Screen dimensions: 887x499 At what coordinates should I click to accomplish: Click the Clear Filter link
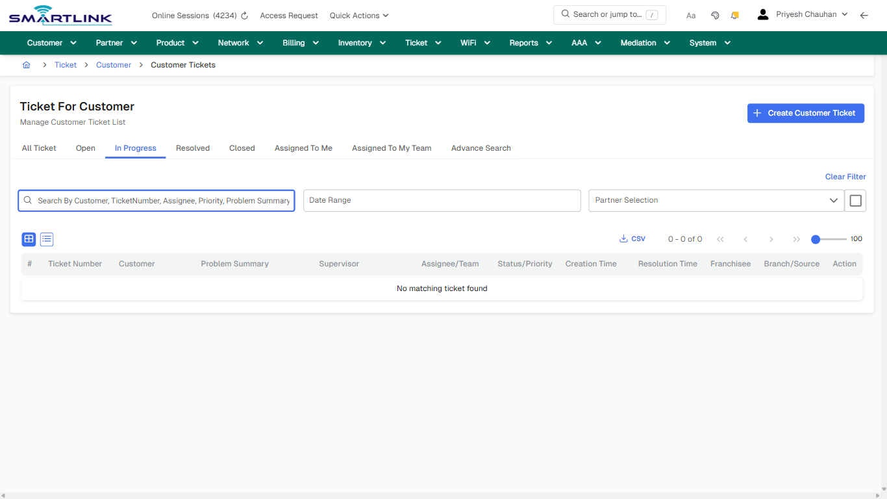[x=845, y=176]
